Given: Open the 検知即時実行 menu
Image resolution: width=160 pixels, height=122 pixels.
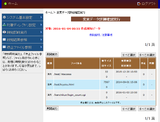Looking at the screenshot, I should (22, 32).
